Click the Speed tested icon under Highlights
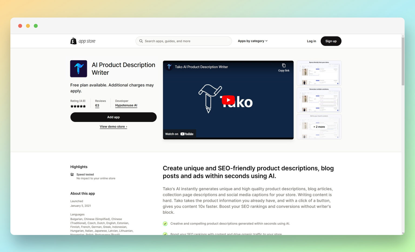415x252 pixels. 72,174
